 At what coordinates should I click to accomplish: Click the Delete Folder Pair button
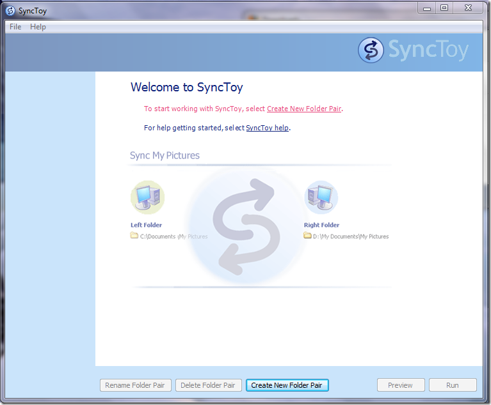pyautogui.click(x=208, y=385)
